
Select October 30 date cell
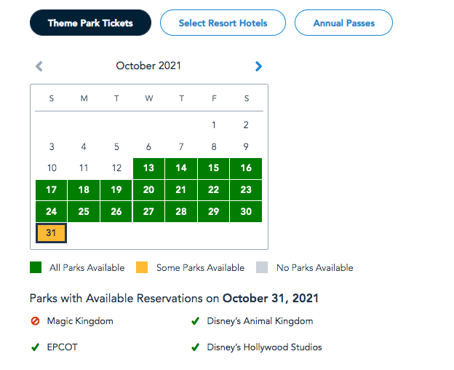(x=246, y=212)
